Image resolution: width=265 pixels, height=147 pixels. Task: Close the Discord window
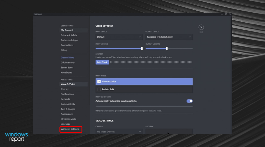click(x=230, y=14)
